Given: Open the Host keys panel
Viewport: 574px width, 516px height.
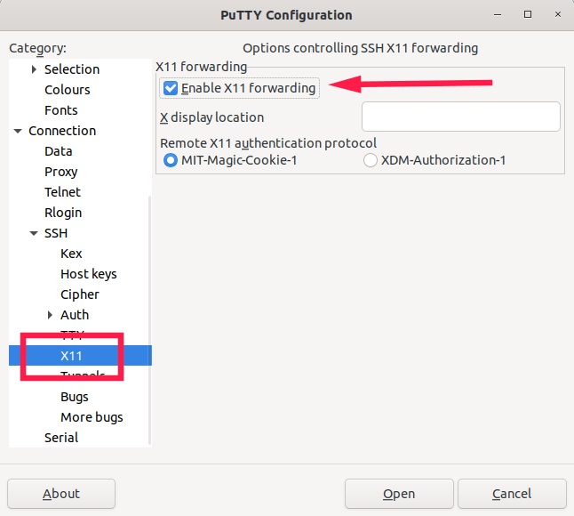Looking at the screenshot, I should pos(89,274).
